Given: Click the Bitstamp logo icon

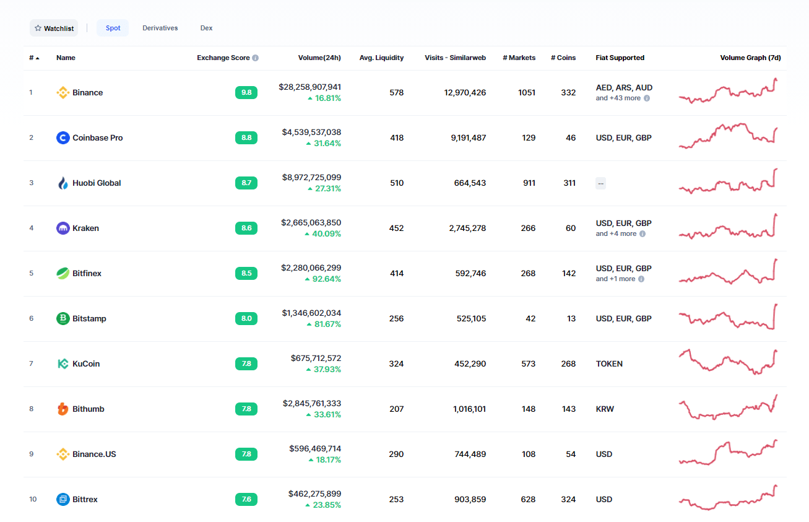Looking at the screenshot, I should [x=63, y=318].
